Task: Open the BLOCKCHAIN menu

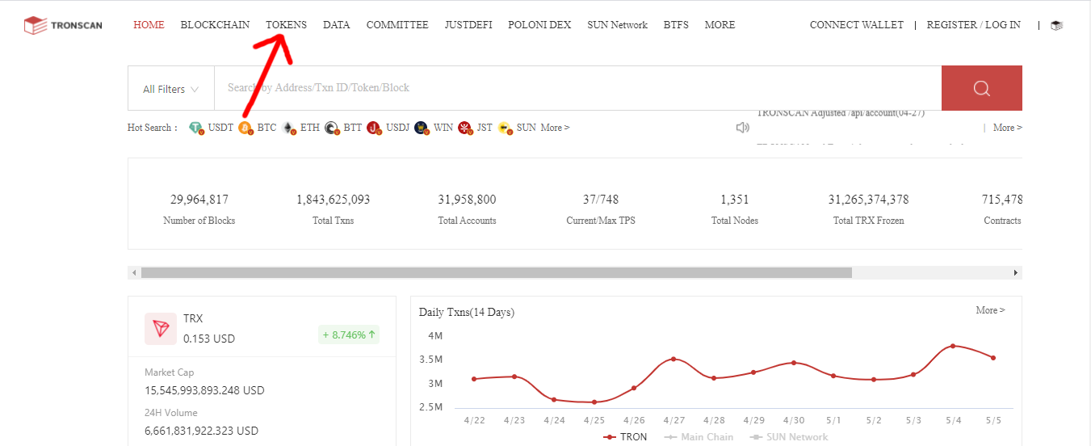Action: click(x=215, y=25)
